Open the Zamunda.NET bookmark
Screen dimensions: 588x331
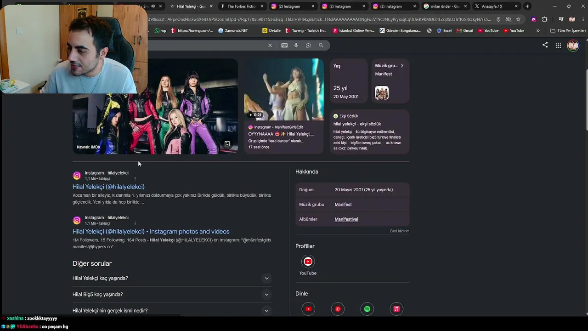coord(233,31)
